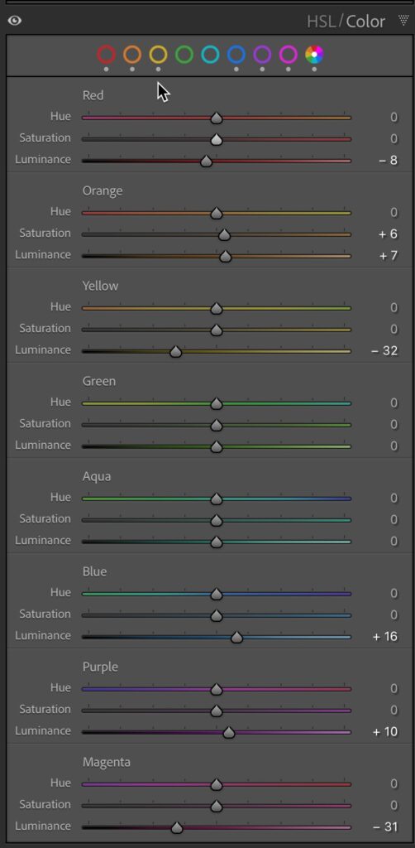Switch to the Color tab
This screenshot has height=848, width=415.
point(366,22)
